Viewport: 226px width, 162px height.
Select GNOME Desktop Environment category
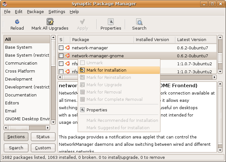point(27,119)
